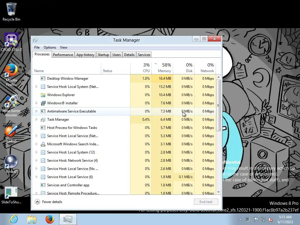
Task: Expand the Task Manager process group
Action: [x=36, y=120]
